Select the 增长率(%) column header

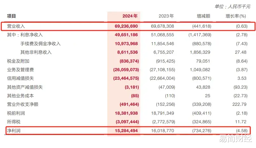click(x=236, y=16)
